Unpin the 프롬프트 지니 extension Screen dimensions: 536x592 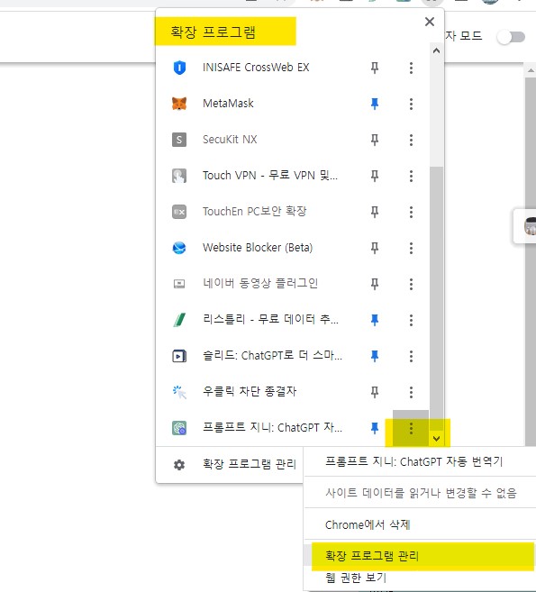pos(375,428)
